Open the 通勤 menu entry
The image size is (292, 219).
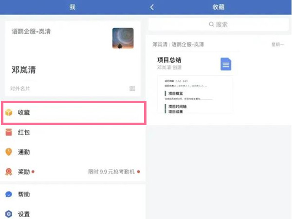click(x=73, y=152)
